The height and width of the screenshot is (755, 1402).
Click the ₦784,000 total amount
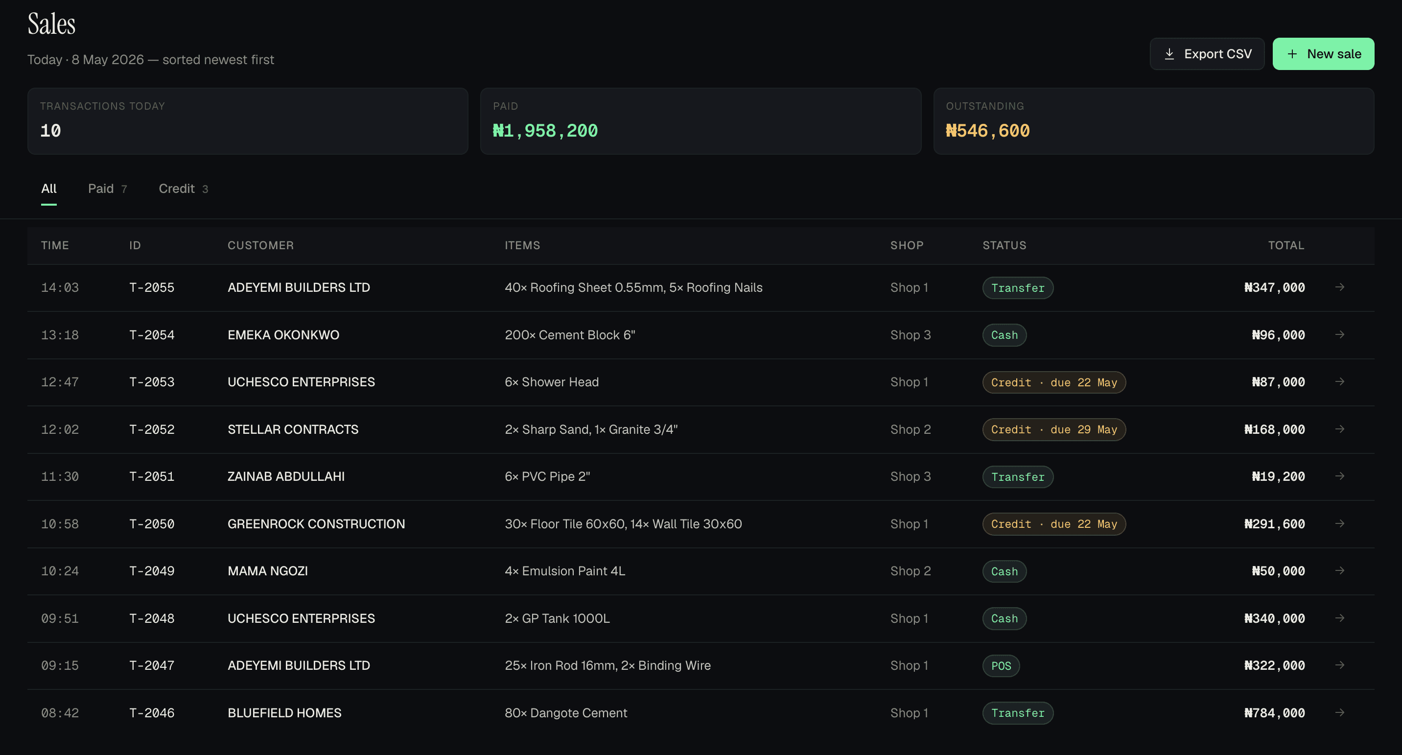[x=1274, y=713]
